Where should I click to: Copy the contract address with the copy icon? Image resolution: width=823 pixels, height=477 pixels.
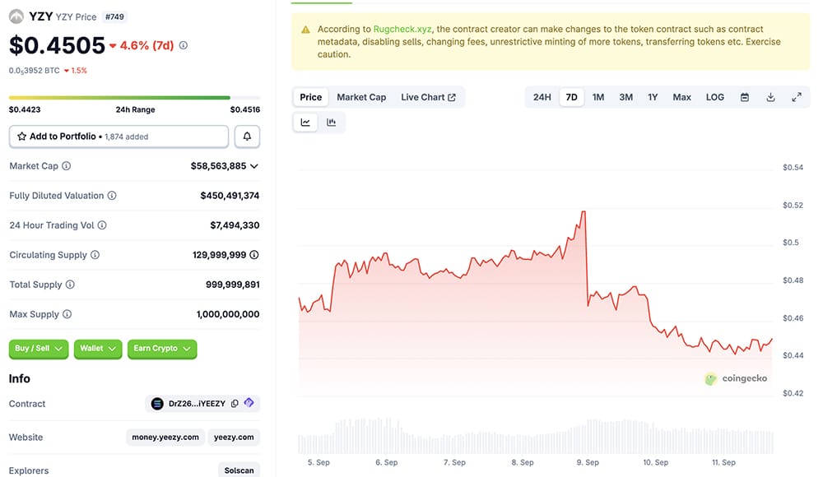[235, 404]
